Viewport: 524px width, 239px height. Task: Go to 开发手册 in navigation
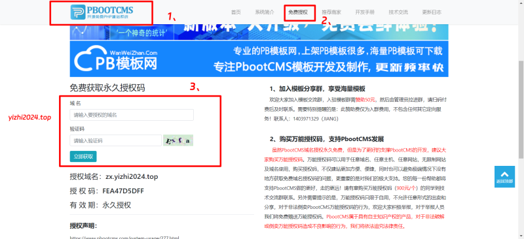click(x=365, y=12)
